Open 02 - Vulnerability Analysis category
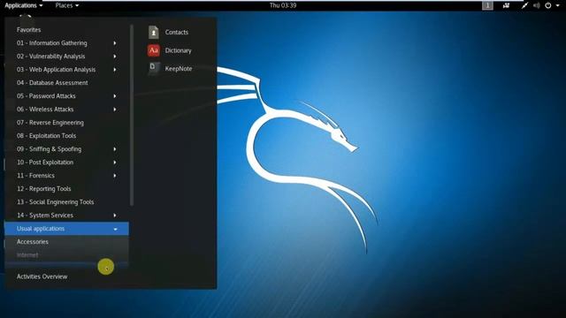Image resolution: width=566 pixels, height=318 pixels. pos(51,57)
